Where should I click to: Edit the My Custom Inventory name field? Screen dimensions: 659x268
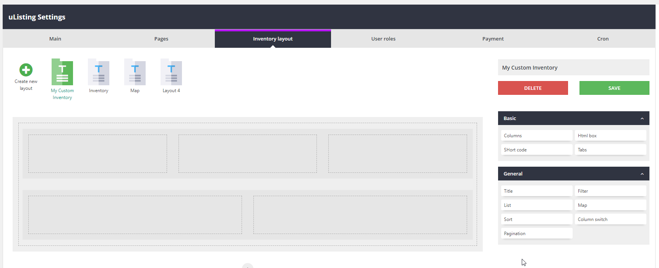tap(573, 68)
